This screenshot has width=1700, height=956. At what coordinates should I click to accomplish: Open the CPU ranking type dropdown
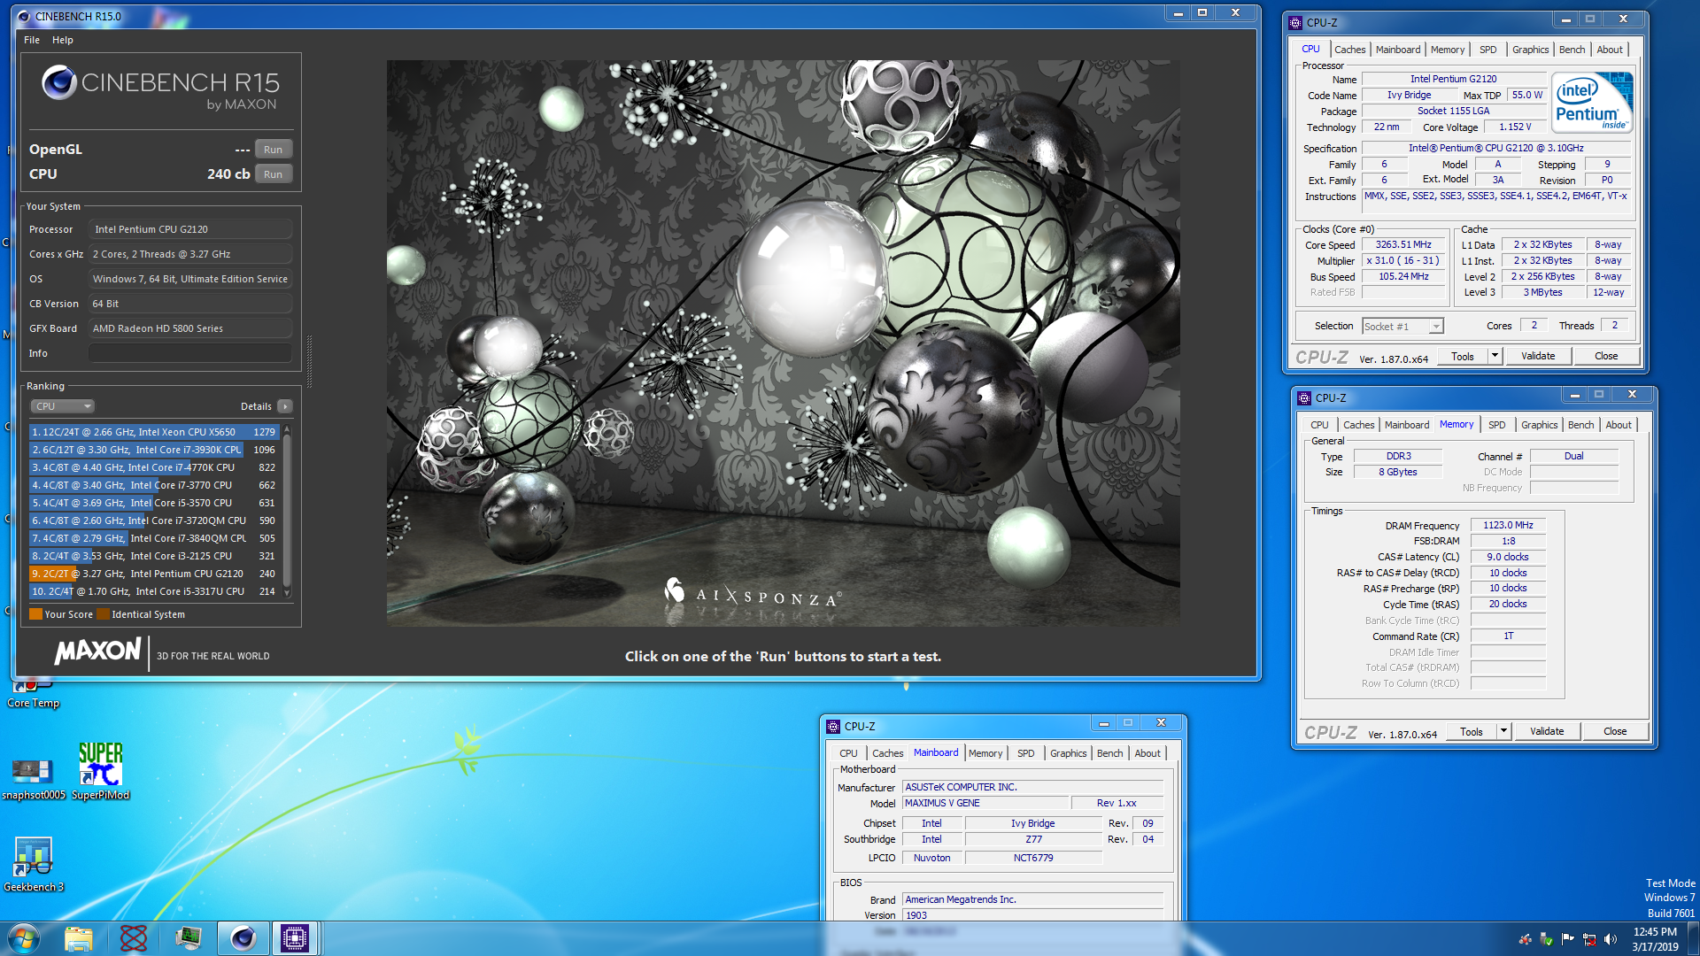62,406
